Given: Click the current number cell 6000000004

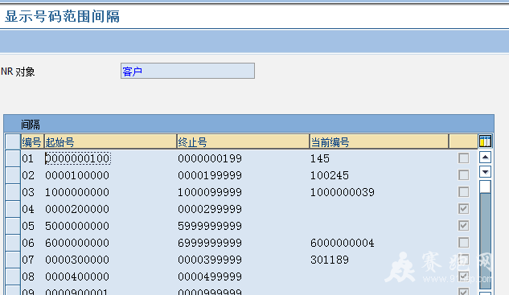Looking at the screenshot, I should point(343,243).
